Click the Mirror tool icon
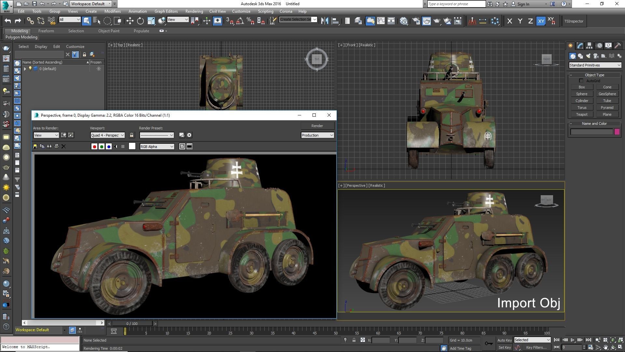This screenshot has height=352, width=625. (x=325, y=21)
